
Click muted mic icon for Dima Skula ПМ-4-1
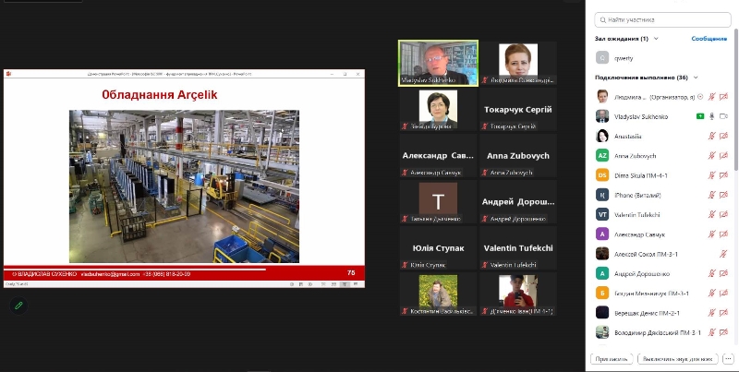pyautogui.click(x=711, y=175)
